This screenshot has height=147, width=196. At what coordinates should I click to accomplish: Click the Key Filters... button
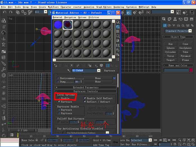[141, 144]
